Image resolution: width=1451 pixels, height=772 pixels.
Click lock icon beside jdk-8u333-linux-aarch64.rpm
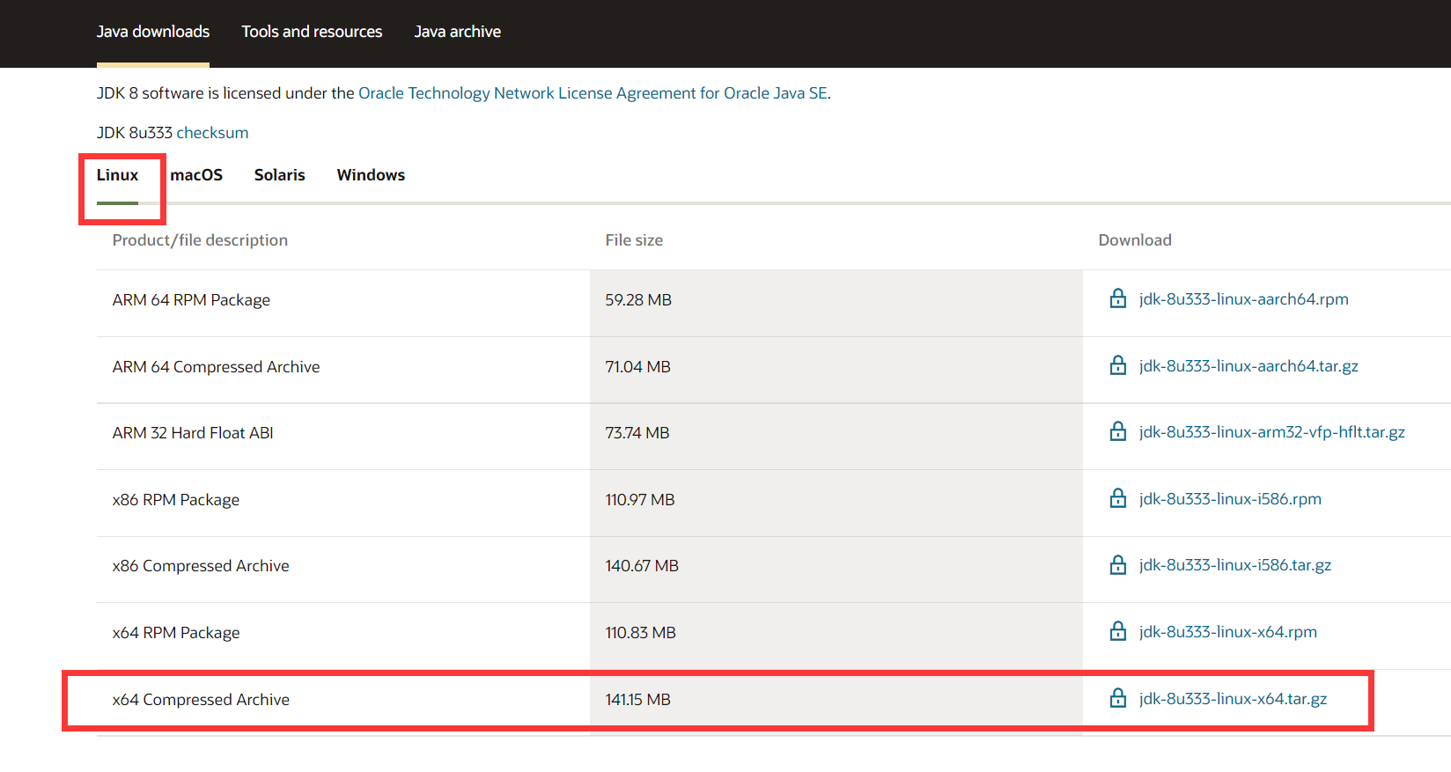coord(1117,298)
